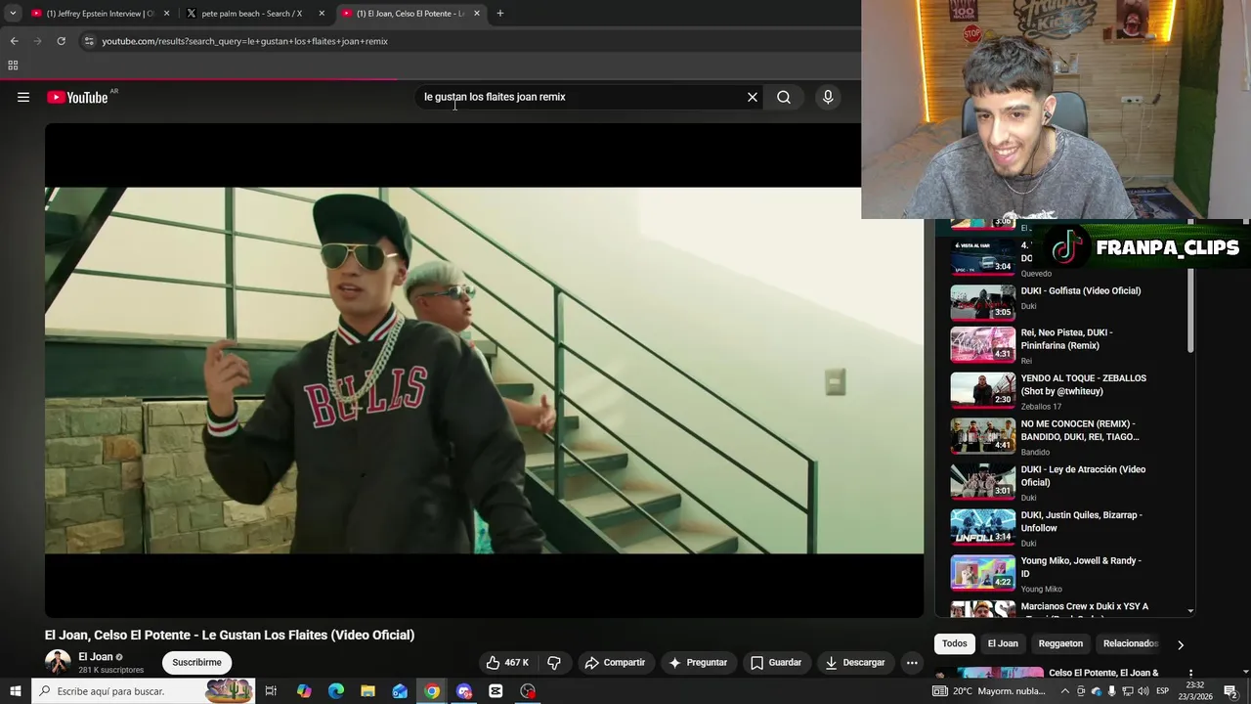Open DUKI - Golfista thumbnail
The height and width of the screenshot is (704, 1251).
coord(983,302)
